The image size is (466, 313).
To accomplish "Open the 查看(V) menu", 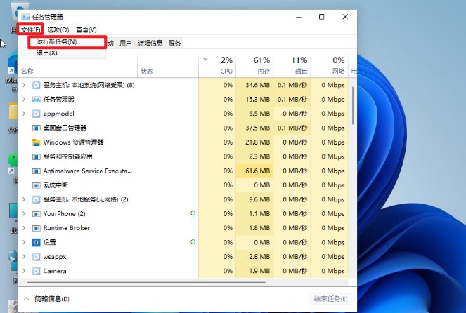I will (x=86, y=29).
